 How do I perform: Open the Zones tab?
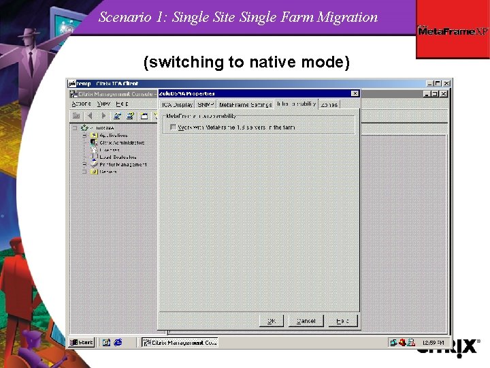point(329,105)
